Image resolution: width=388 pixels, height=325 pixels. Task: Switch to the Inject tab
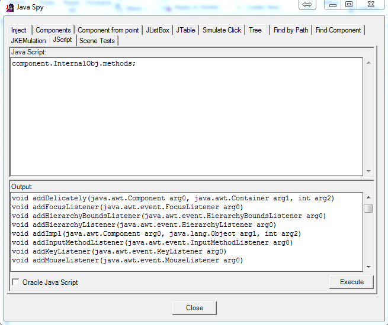[19, 30]
